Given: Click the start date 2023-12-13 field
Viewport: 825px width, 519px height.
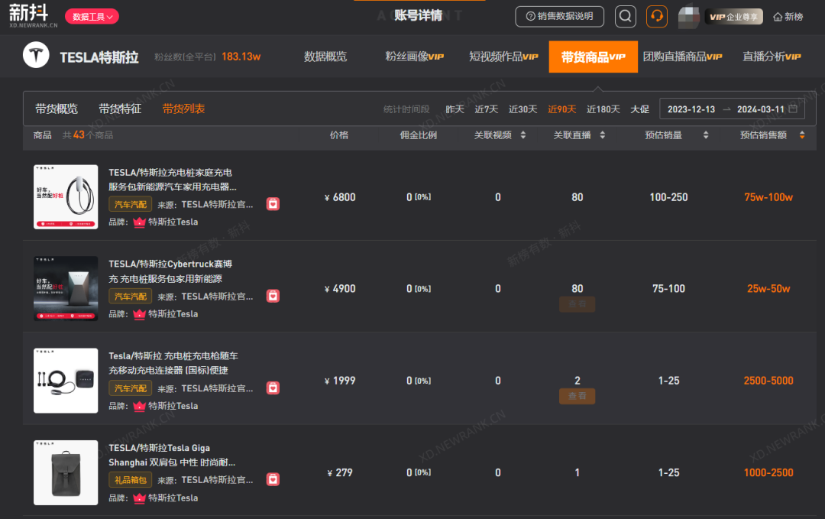Looking at the screenshot, I should [691, 109].
